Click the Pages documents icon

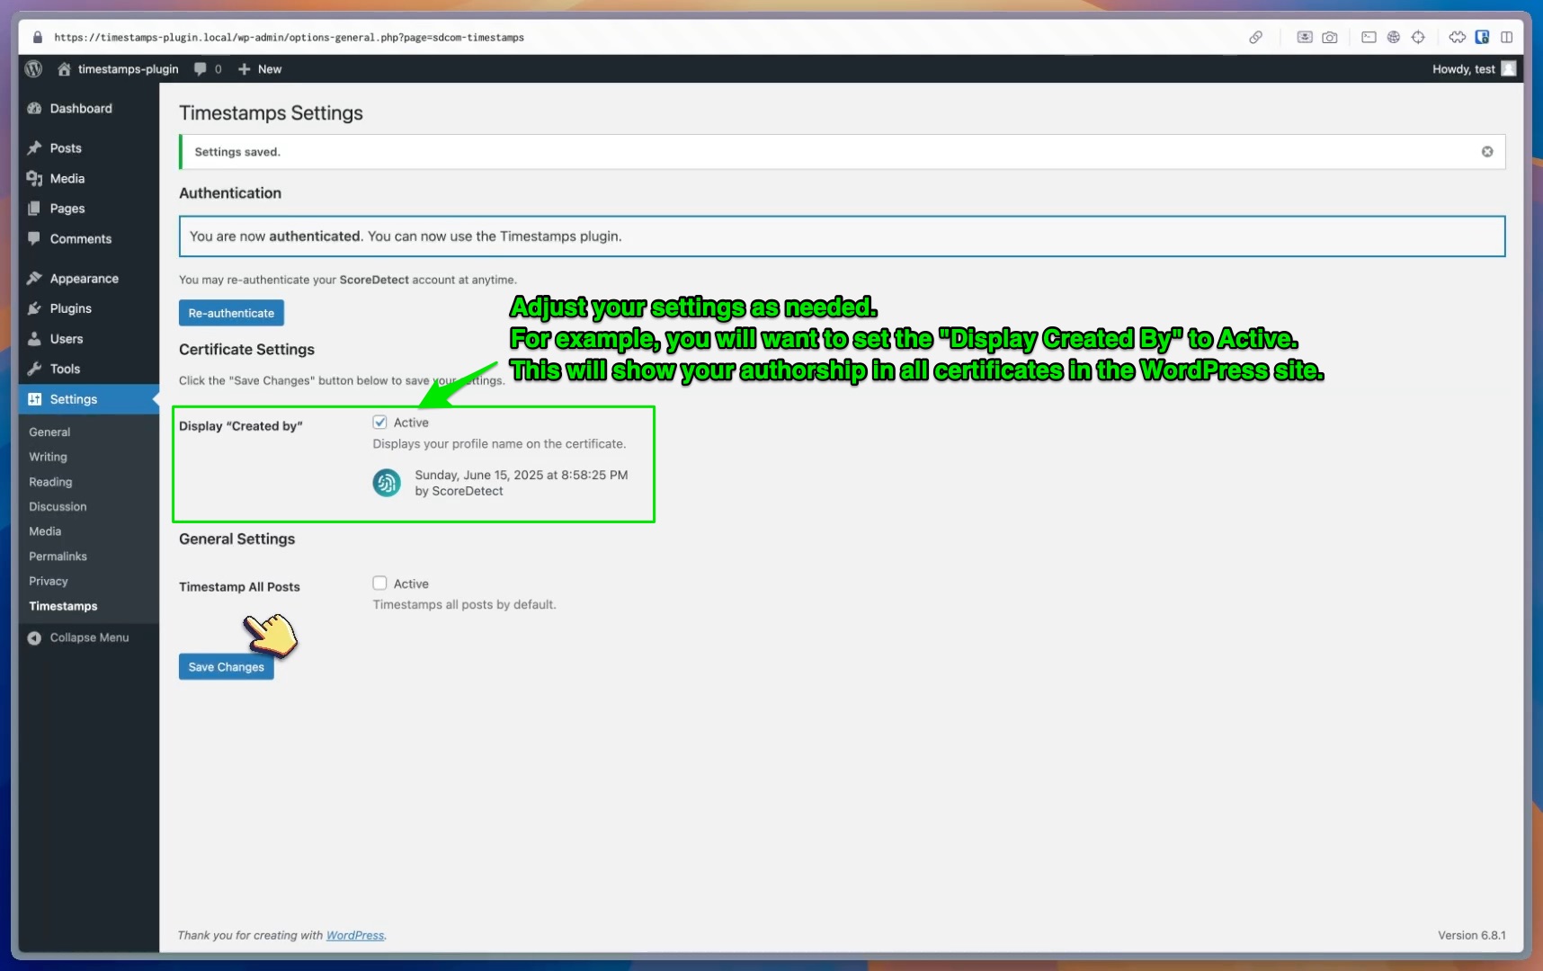pyautogui.click(x=34, y=209)
